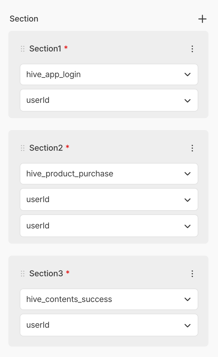Click the Section2 title label

[x=46, y=148]
